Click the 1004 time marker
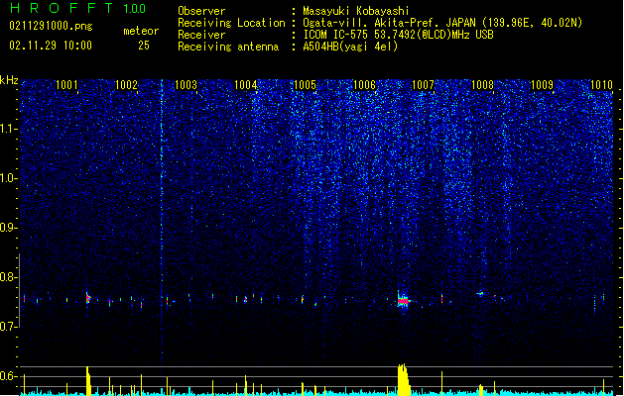 [x=246, y=84]
